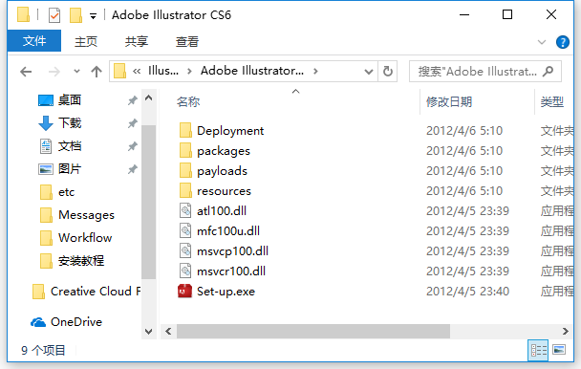Click the Illus... breadcrumb segment
Viewport: 581px width, 369px height.
(163, 71)
